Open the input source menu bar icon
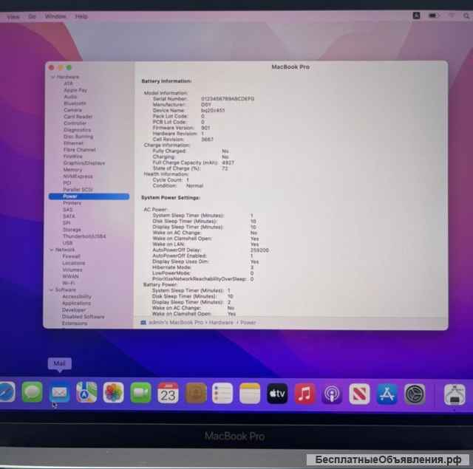The width and height of the screenshot is (473, 469). click(x=416, y=16)
